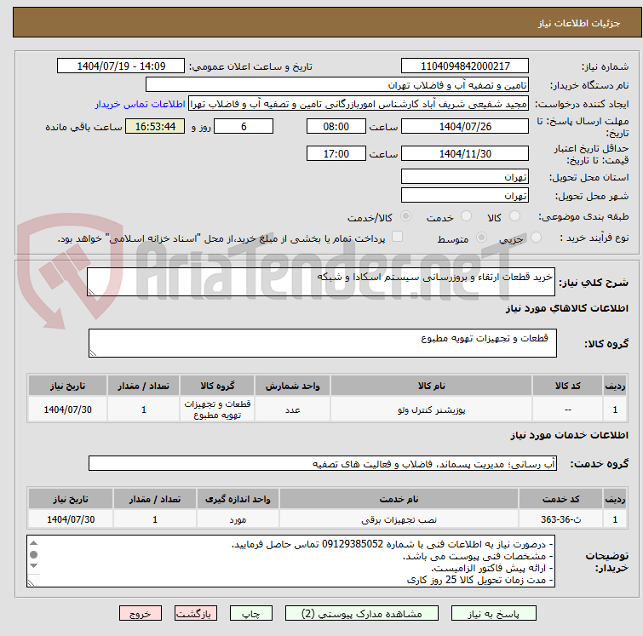Click واحد شمارش column header

tap(292, 386)
